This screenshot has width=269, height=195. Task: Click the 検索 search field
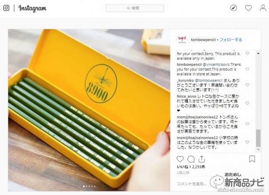[x=134, y=8]
